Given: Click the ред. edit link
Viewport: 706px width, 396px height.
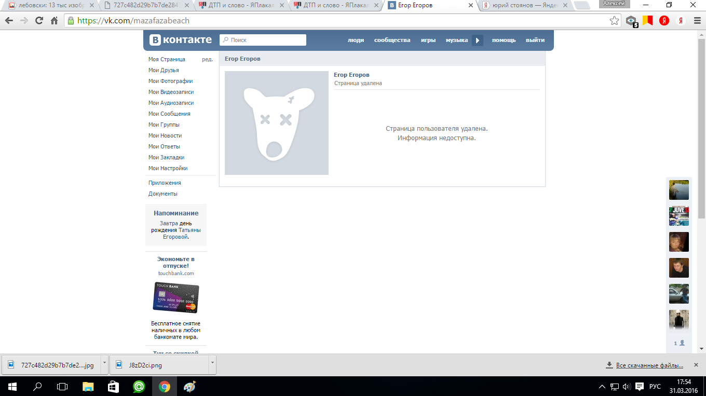Looking at the screenshot, I should pyautogui.click(x=207, y=59).
